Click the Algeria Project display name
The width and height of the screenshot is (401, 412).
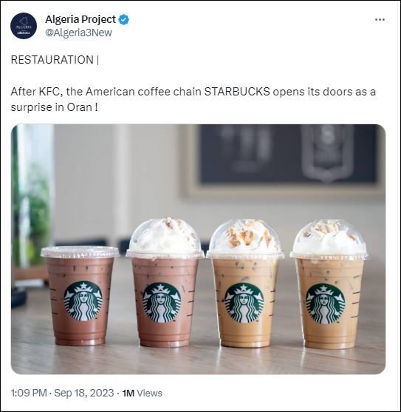click(80, 19)
